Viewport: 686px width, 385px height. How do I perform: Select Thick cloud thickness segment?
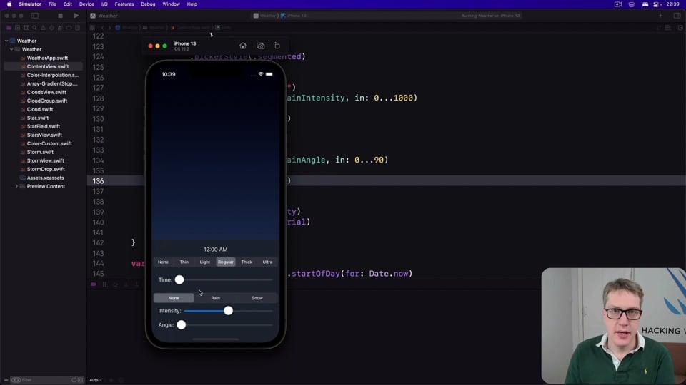tap(247, 262)
